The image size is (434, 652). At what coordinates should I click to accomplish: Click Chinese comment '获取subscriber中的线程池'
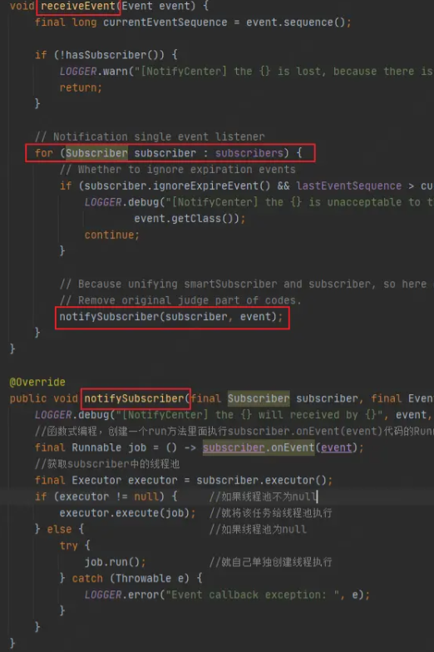coord(107,464)
